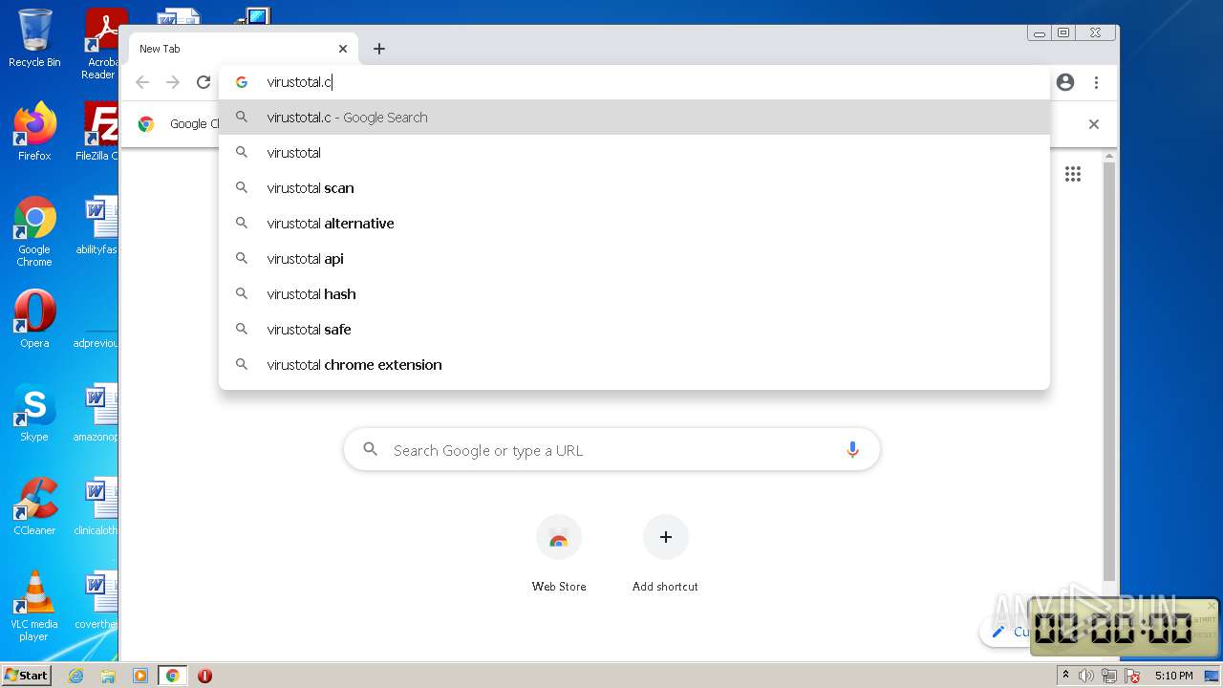
Task: Click the Chrome taskbar button
Action: point(173,676)
